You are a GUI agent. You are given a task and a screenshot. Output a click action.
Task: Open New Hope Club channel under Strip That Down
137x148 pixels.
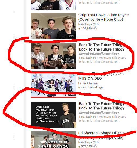click(89, 24)
